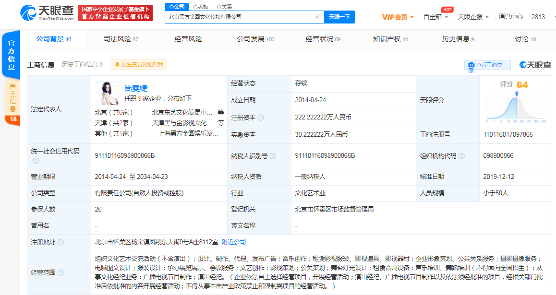556x295 pixels.
Task: Select the 查公司 search mode tab
Action: pos(177,7)
